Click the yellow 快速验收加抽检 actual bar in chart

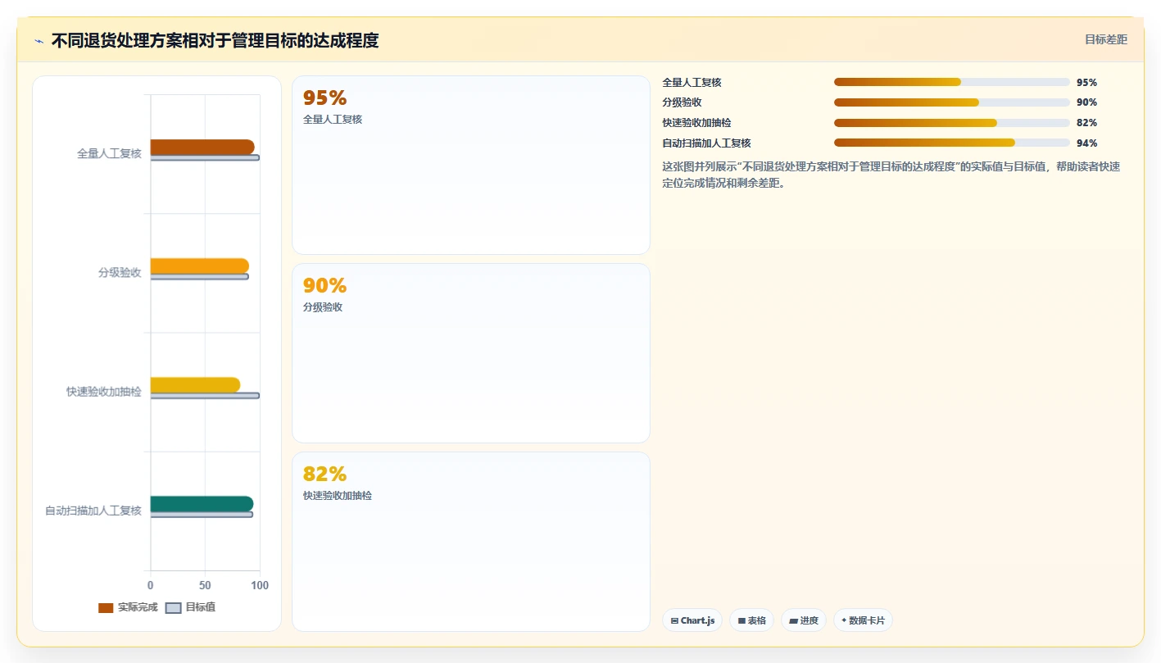195,384
